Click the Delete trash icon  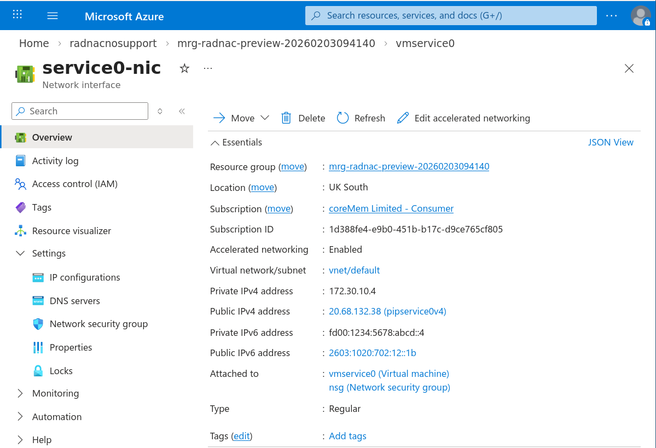286,118
